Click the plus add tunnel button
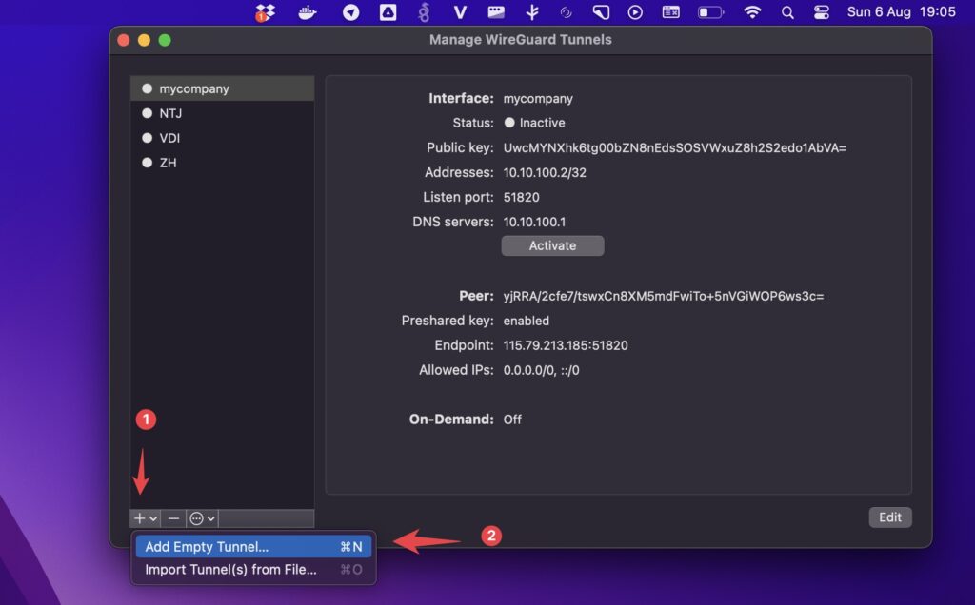 (x=139, y=518)
